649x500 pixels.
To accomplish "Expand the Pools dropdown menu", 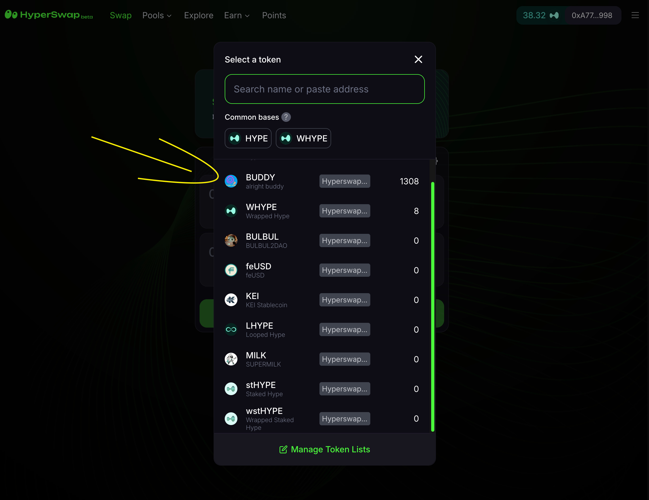I will tap(157, 15).
